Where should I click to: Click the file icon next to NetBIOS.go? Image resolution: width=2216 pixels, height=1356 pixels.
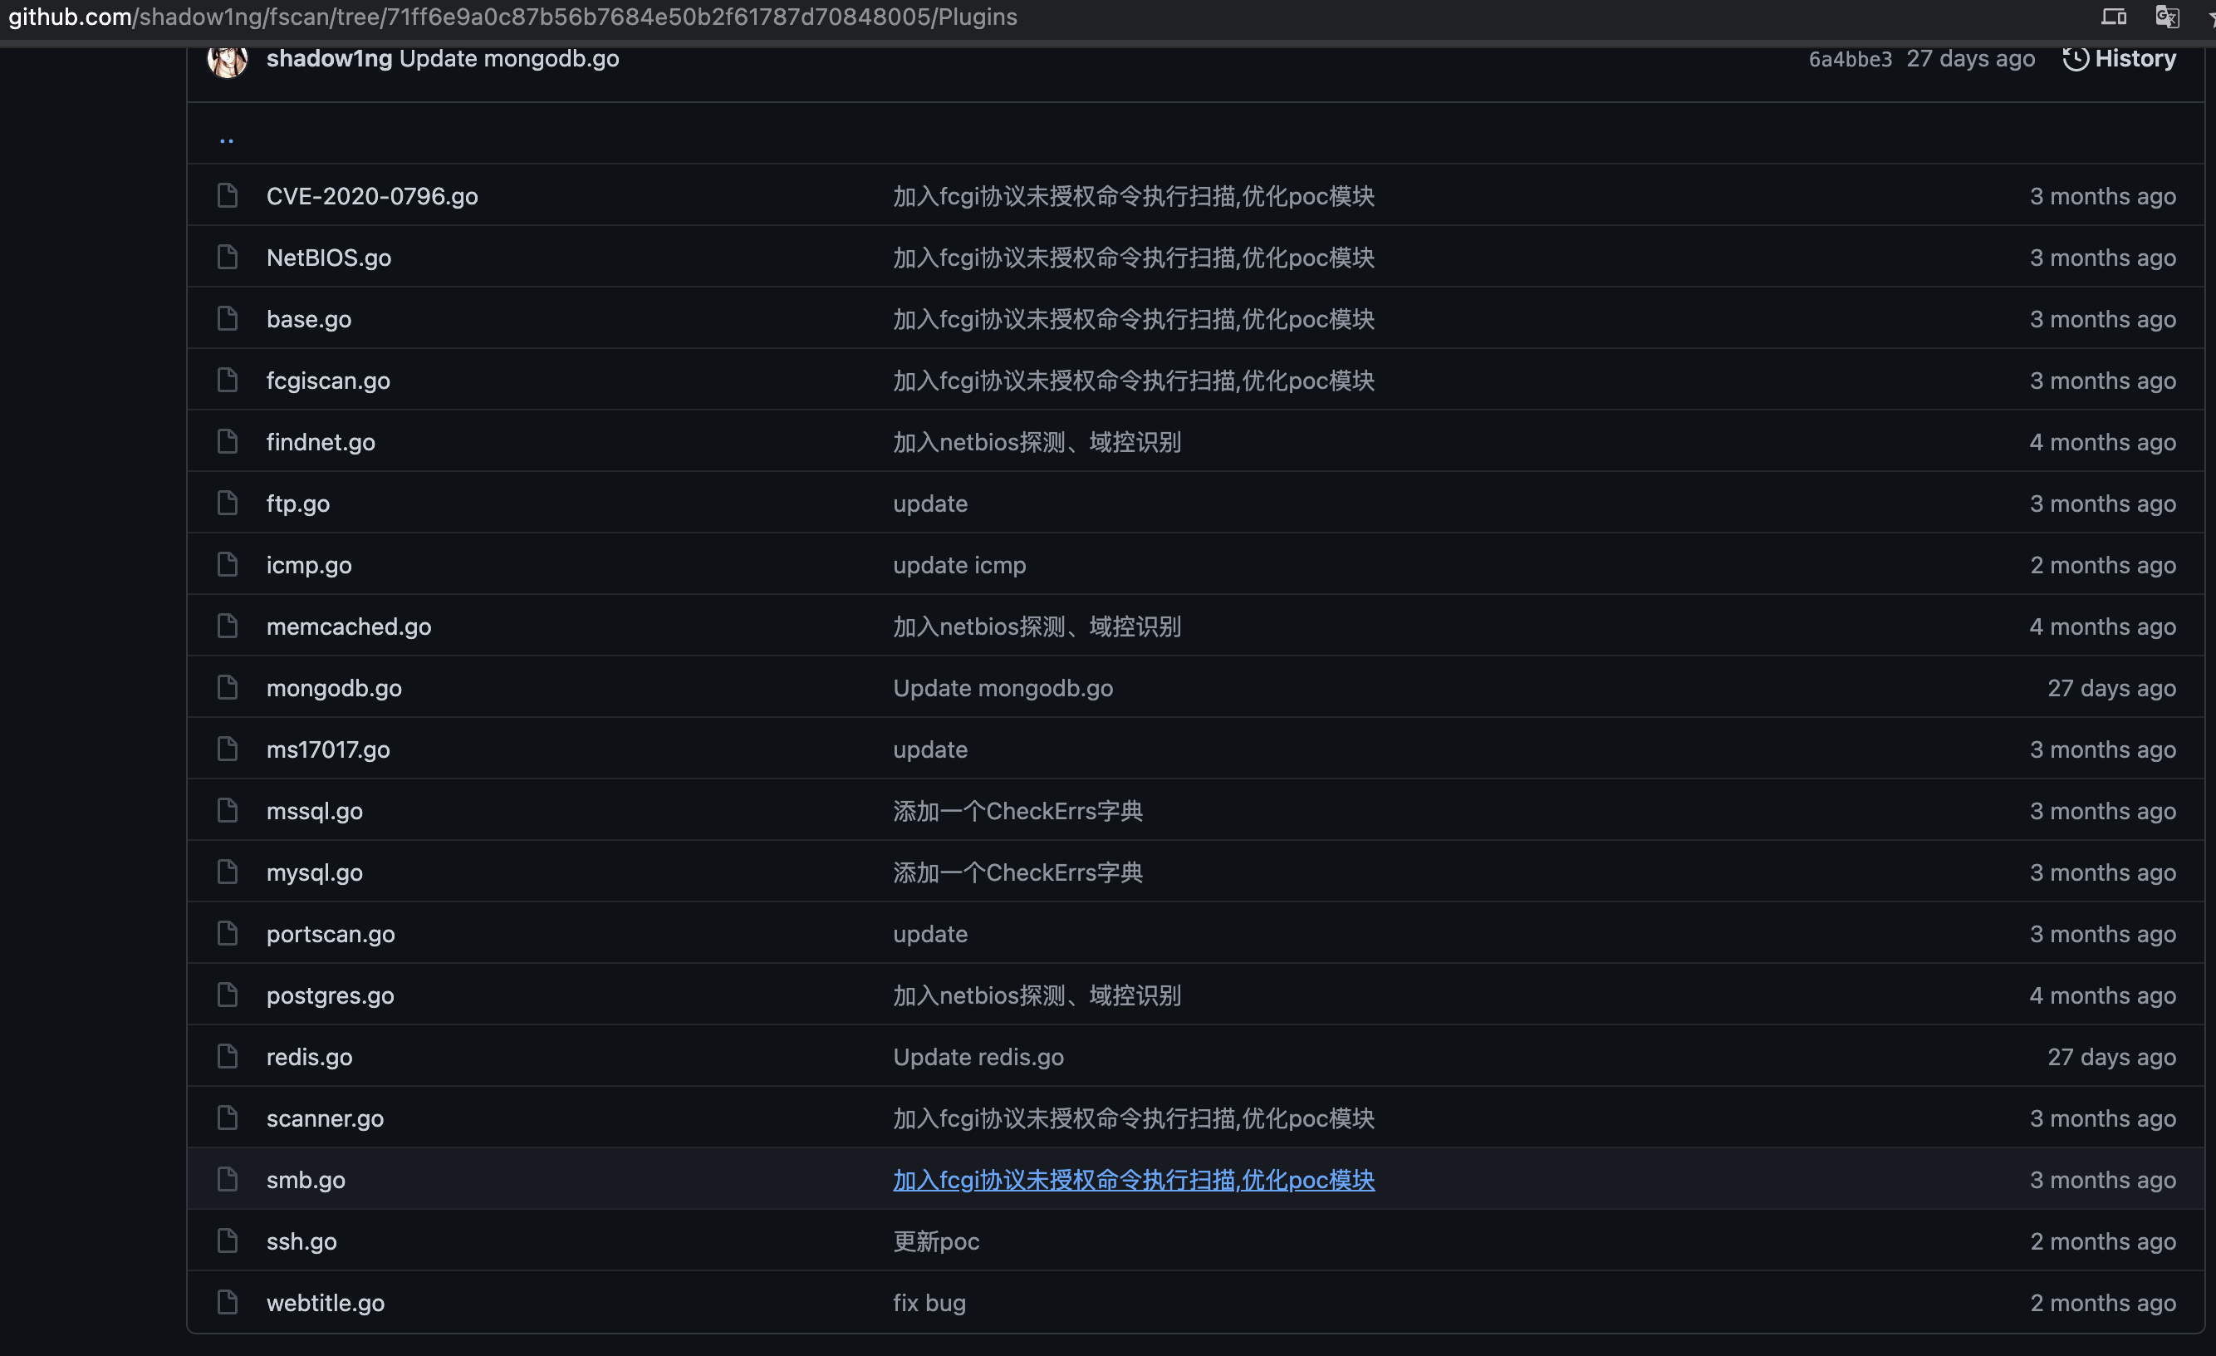[227, 257]
